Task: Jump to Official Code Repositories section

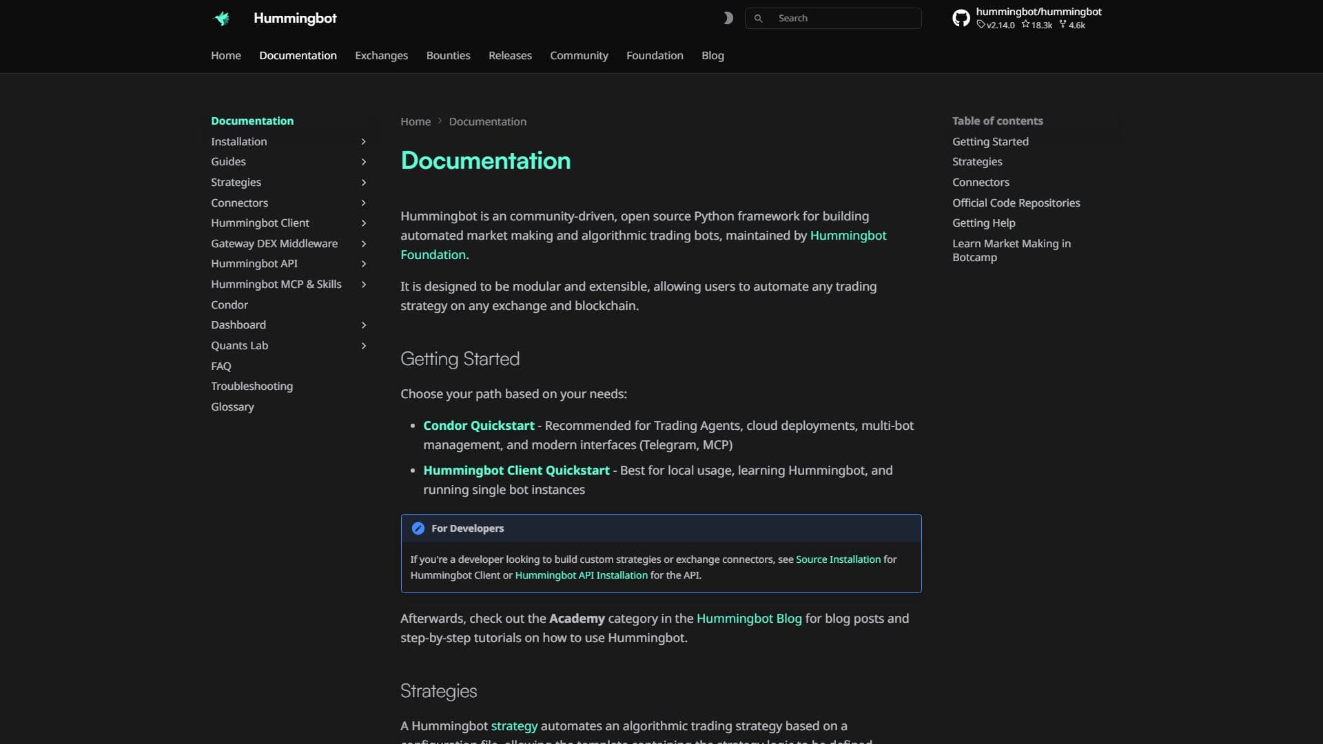Action: coord(1016,203)
